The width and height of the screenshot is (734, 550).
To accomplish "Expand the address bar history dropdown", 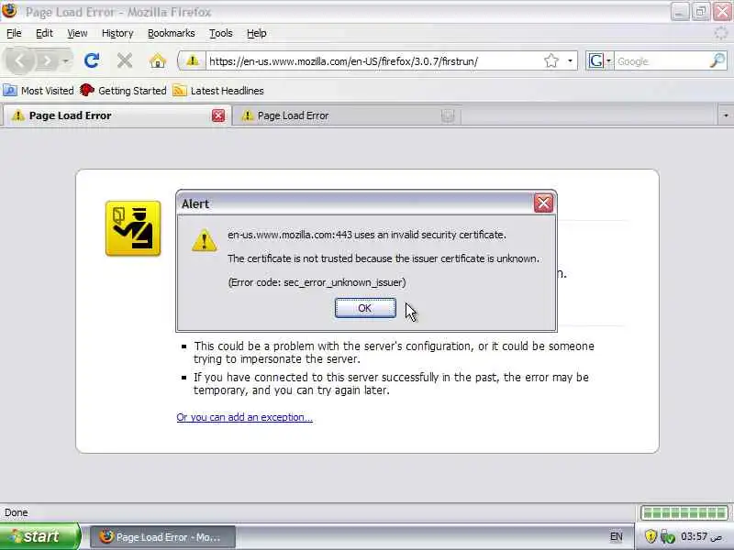I will coord(570,60).
